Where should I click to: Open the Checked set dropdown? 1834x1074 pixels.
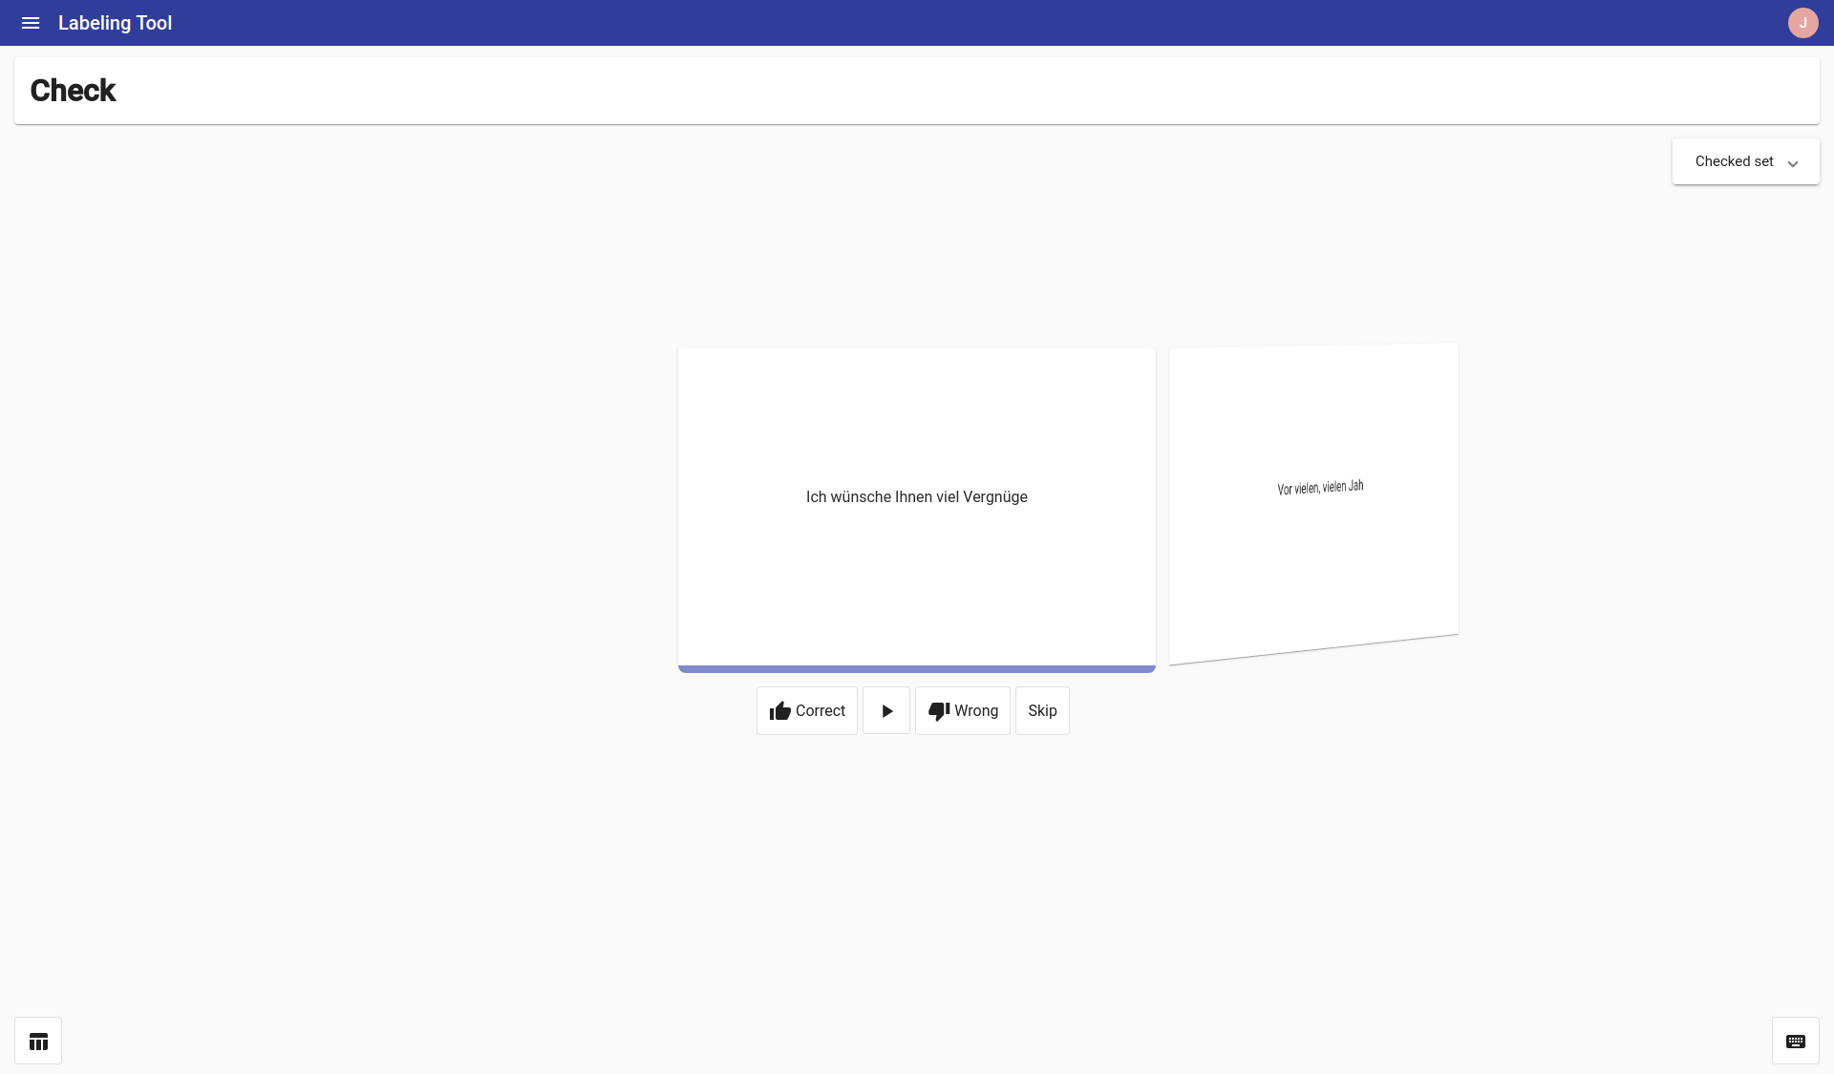pos(1744,161)
